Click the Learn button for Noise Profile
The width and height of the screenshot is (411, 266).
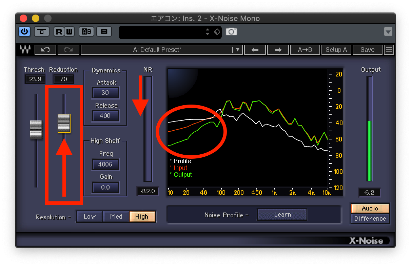[282, 214]
